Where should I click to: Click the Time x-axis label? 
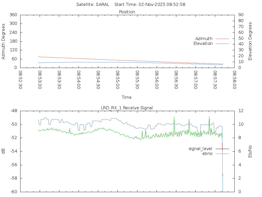coord(127,97)
